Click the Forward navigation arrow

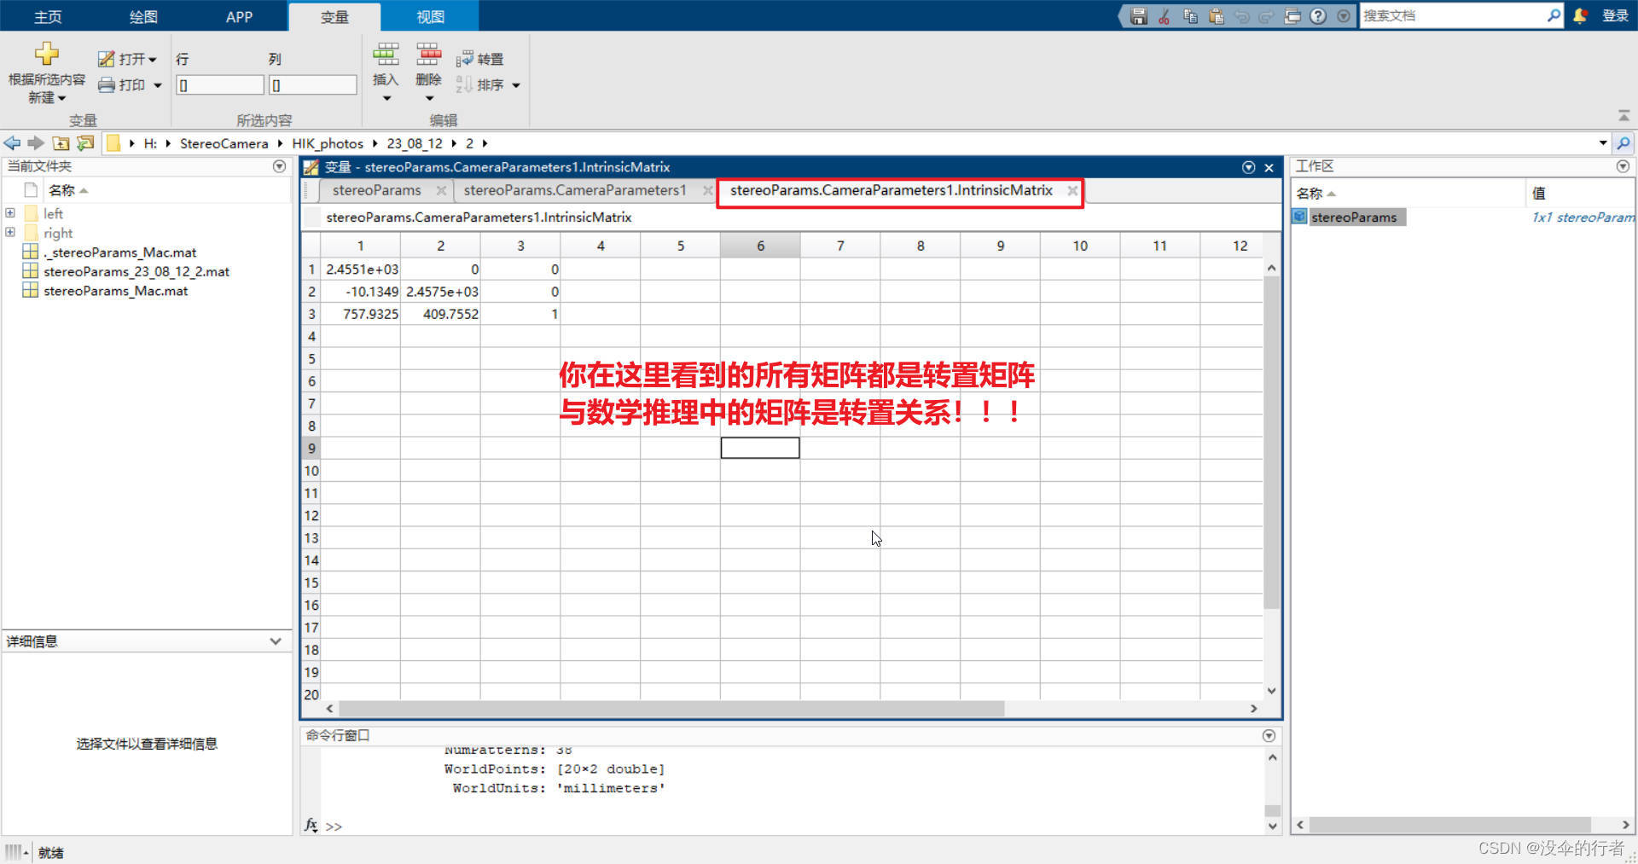35,143
